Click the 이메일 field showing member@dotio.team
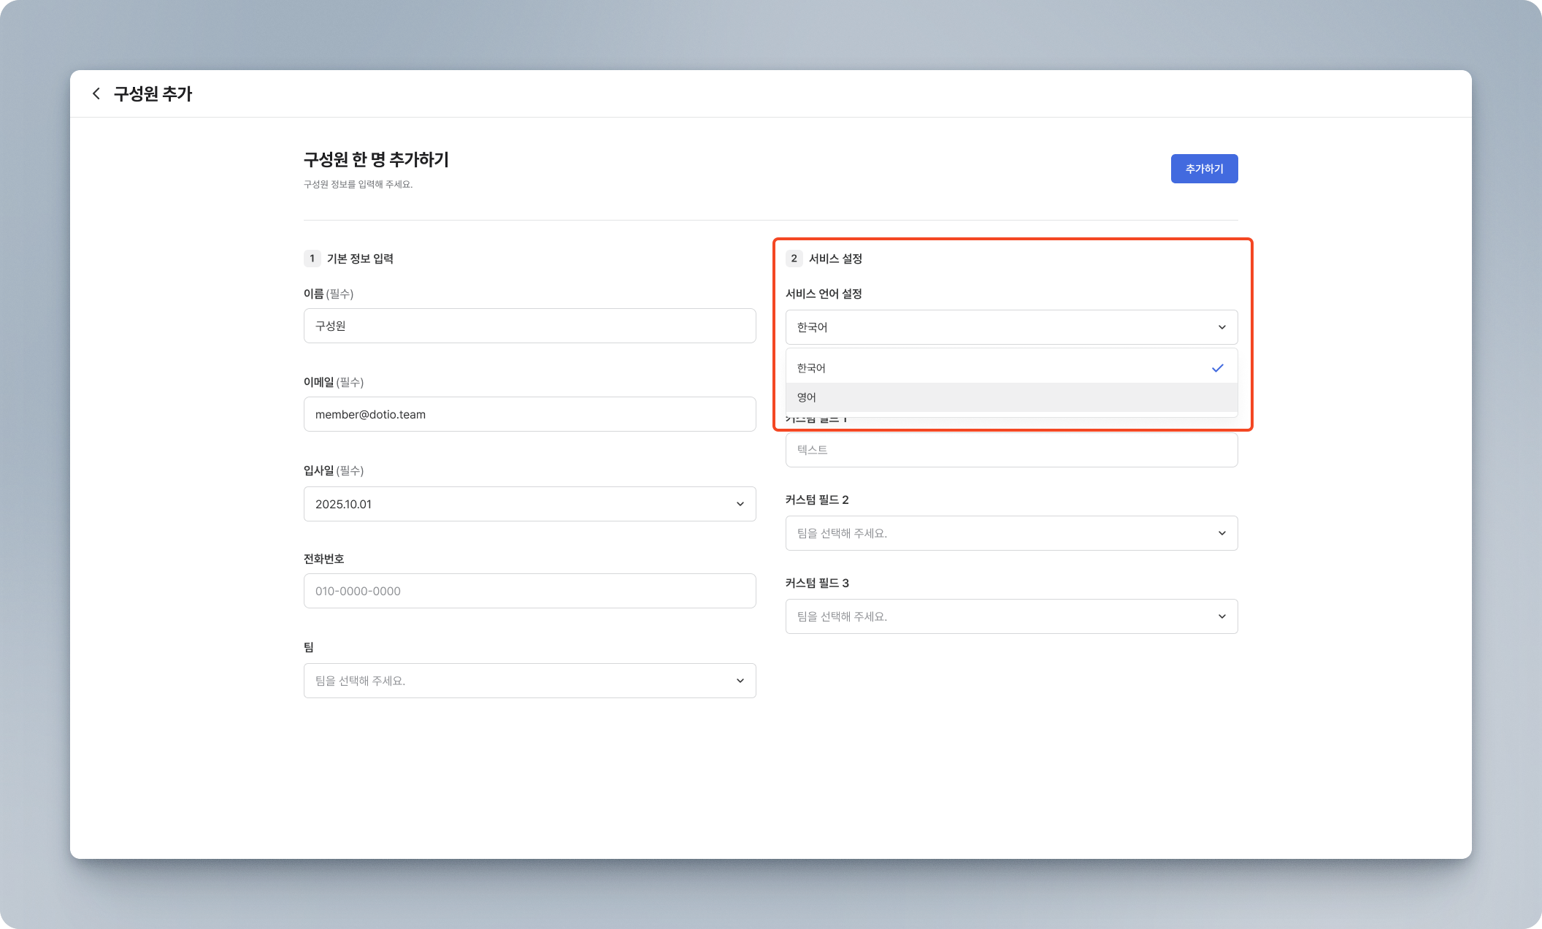1542x929 pixels. tap(529, 414)
